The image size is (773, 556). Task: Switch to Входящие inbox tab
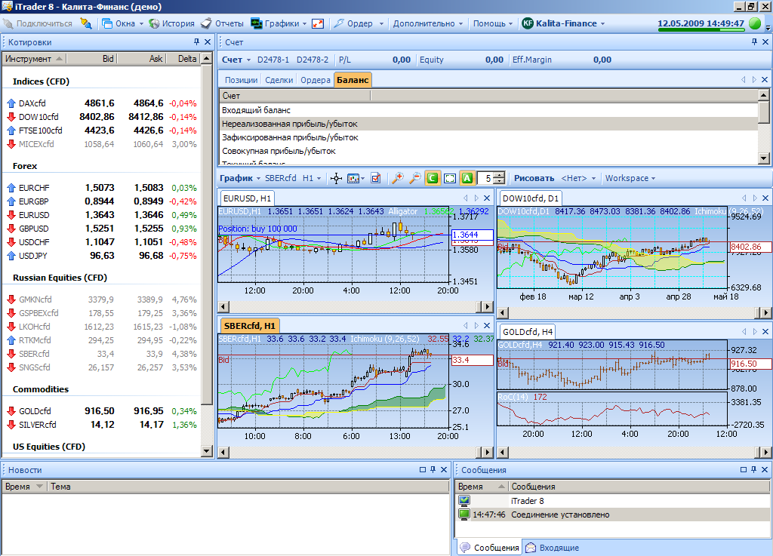pos(552,548)
